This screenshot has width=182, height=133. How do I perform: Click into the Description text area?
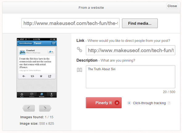click(130, 77)
